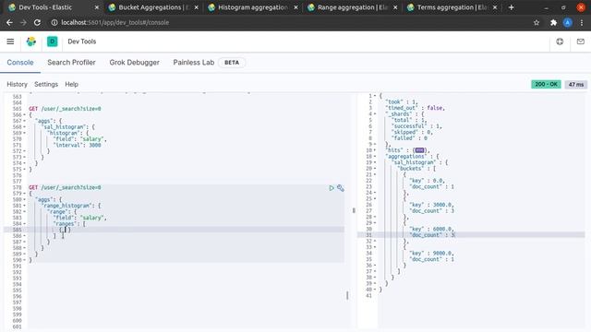Image resolution: width=591 pixels, height=332 pixels.
Task: Open the Chrome profile avatar
Action: [x=568, y=22]
